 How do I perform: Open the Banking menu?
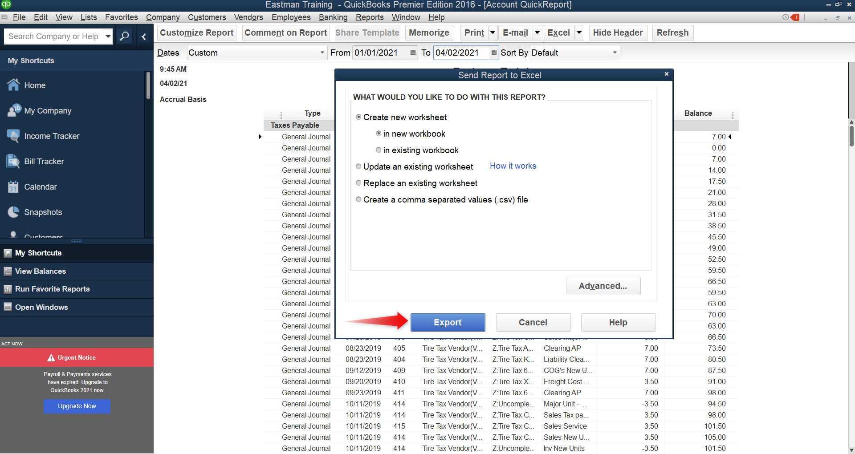tap(333, 17)
